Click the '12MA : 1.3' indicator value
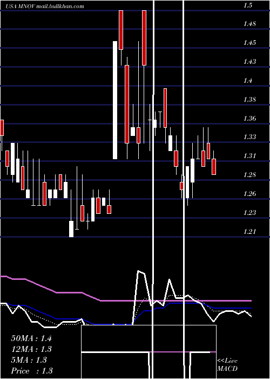 click(x=31, y=349)
